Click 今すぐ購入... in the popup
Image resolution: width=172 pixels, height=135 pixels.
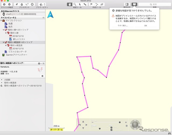click(123, 26)
